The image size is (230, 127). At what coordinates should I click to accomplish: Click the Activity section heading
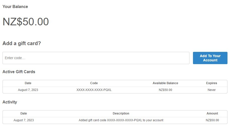[10, 102]
